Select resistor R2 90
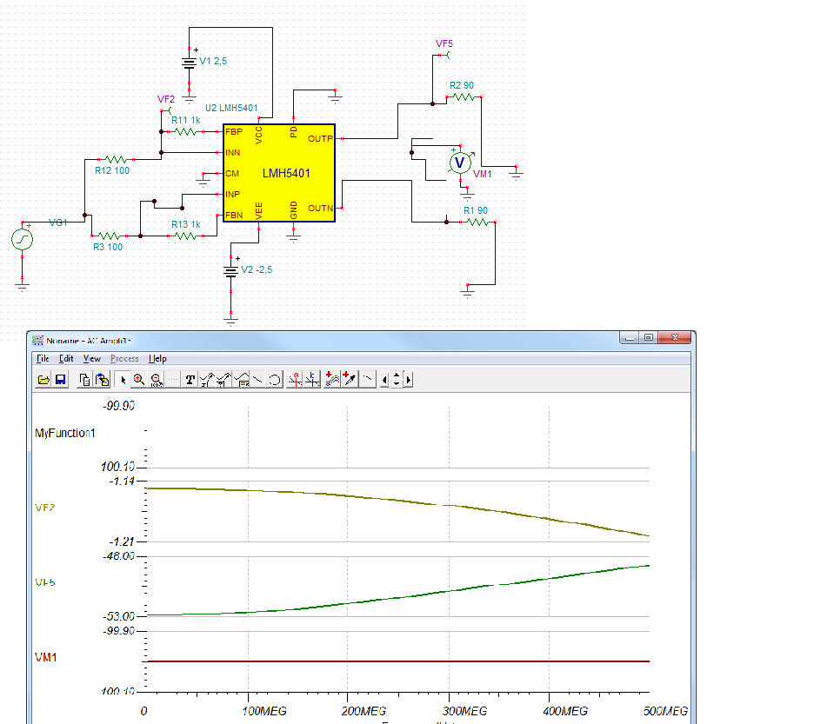The width and height of the screenshot is (827, 724). tap(464, 97)
